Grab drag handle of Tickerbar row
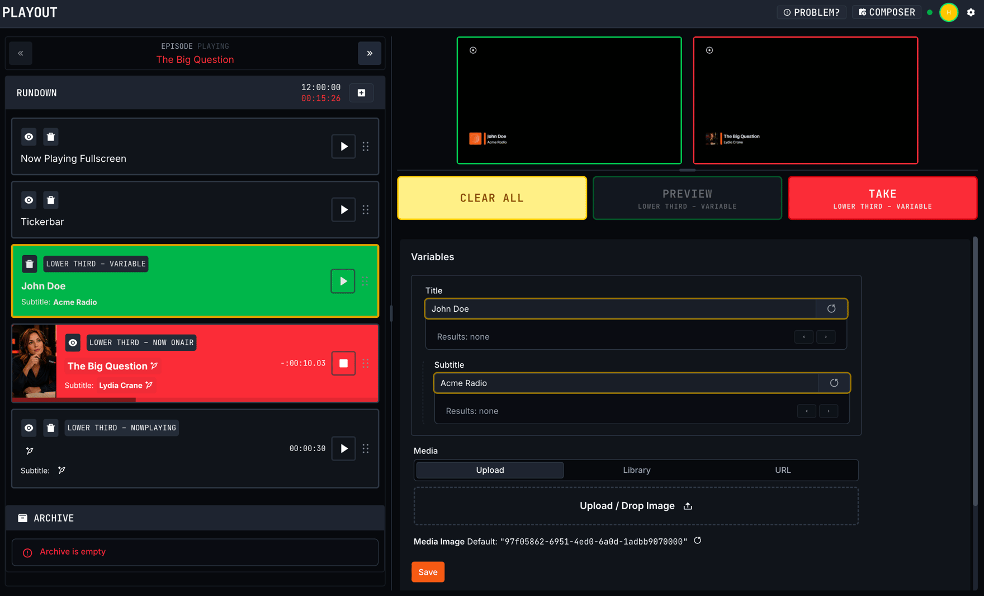The height and width of the screenshot is (596, 984). tap(366, 210)
